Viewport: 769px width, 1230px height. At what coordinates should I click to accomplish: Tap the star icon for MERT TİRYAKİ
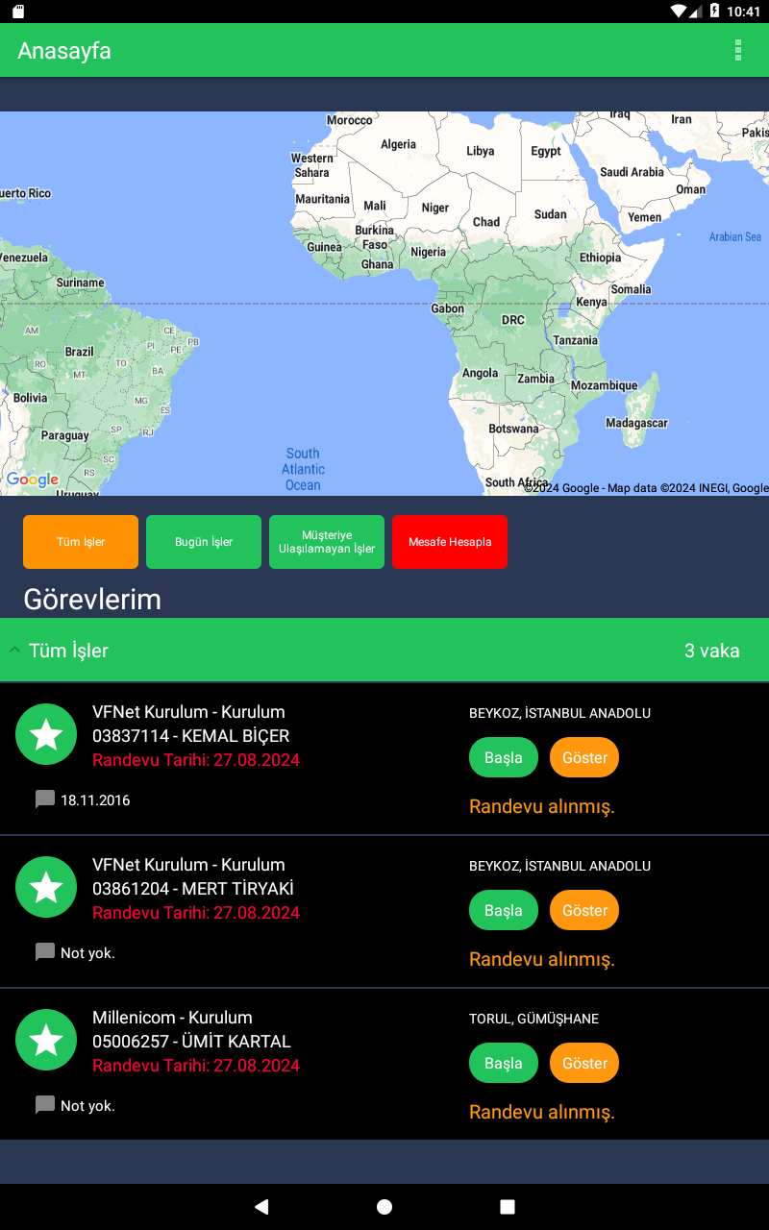pos(46,888)
